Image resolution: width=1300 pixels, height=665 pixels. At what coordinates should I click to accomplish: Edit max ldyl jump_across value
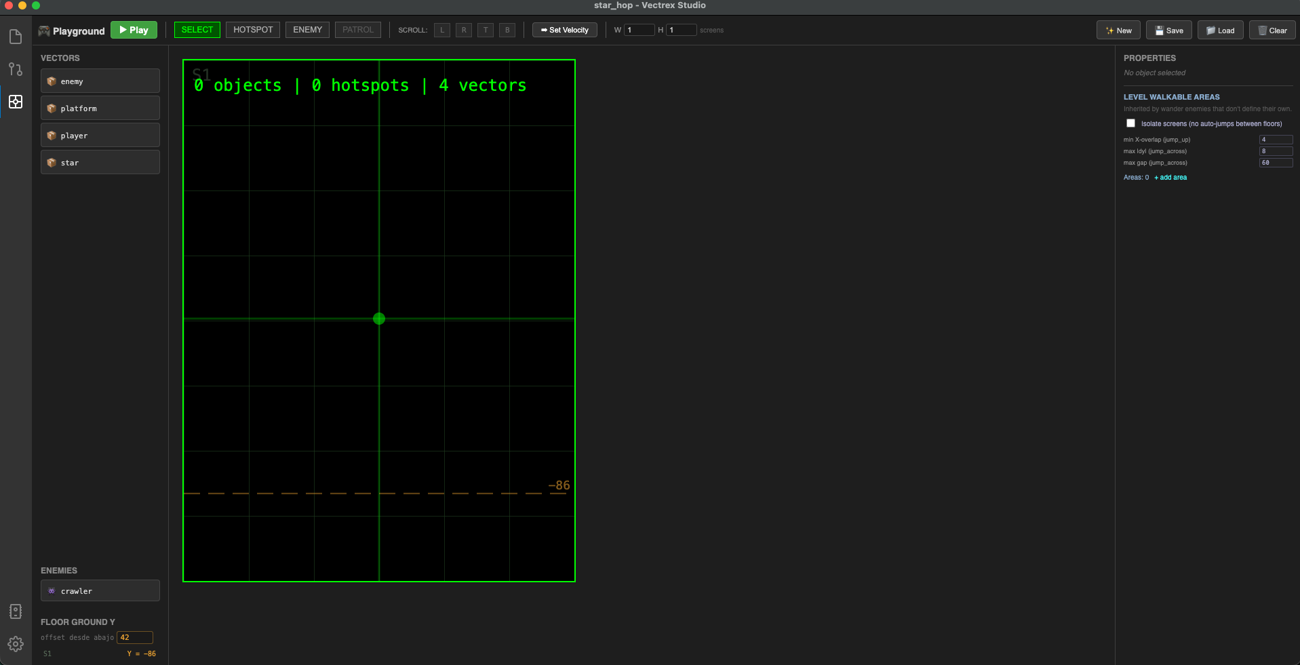click(x=1276, y=151)
